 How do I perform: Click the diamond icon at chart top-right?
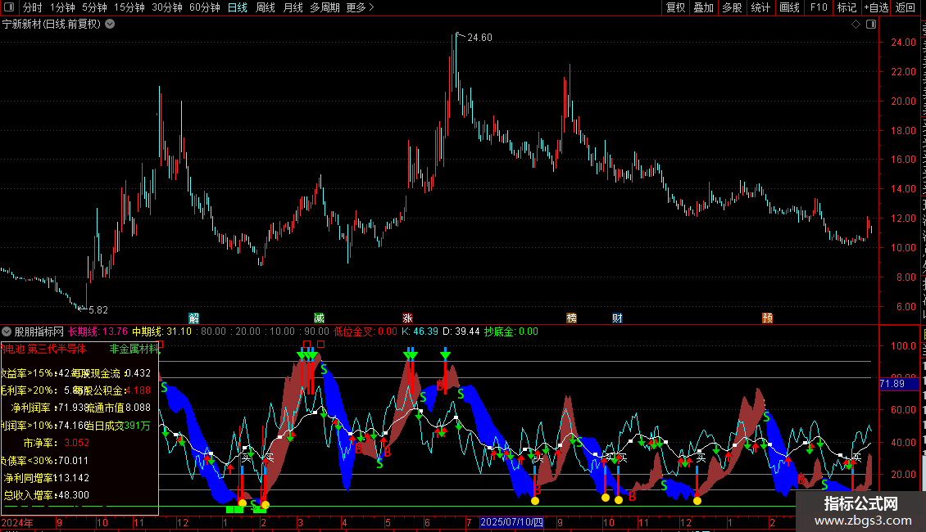pos(856,25)
